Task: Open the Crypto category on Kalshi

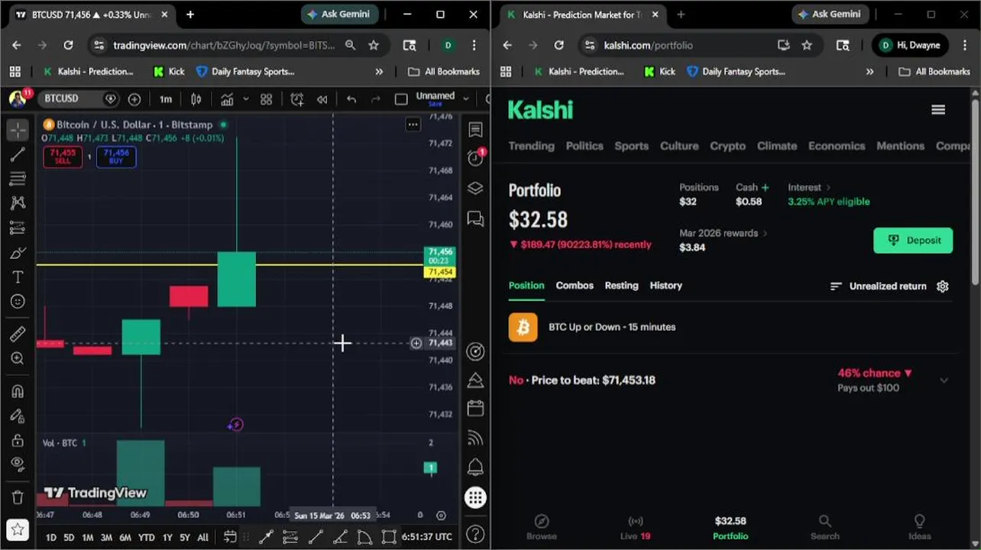Action: click(x=727, y=146)
